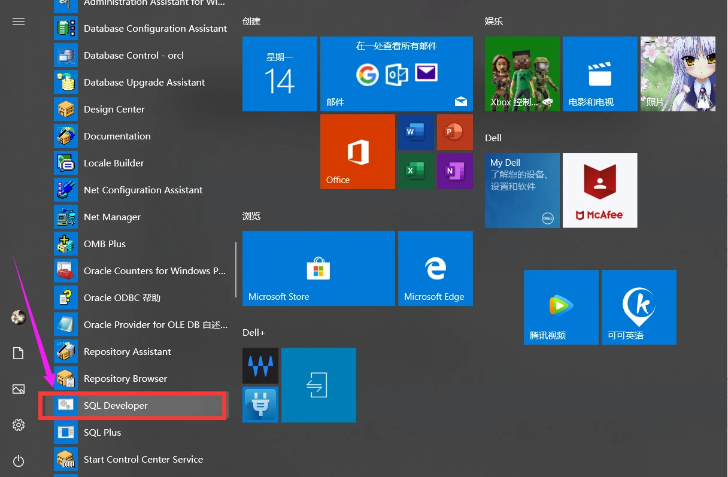
Task: Open Oracle Counters for Windows entry
Action: point(141,271)
